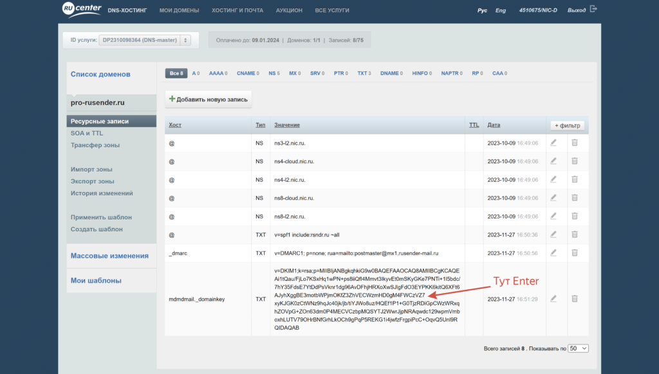Screen dimensions: 659x374
Task: Sort table by Хост column
Action: pyautogui.click(x=175, y=125)
